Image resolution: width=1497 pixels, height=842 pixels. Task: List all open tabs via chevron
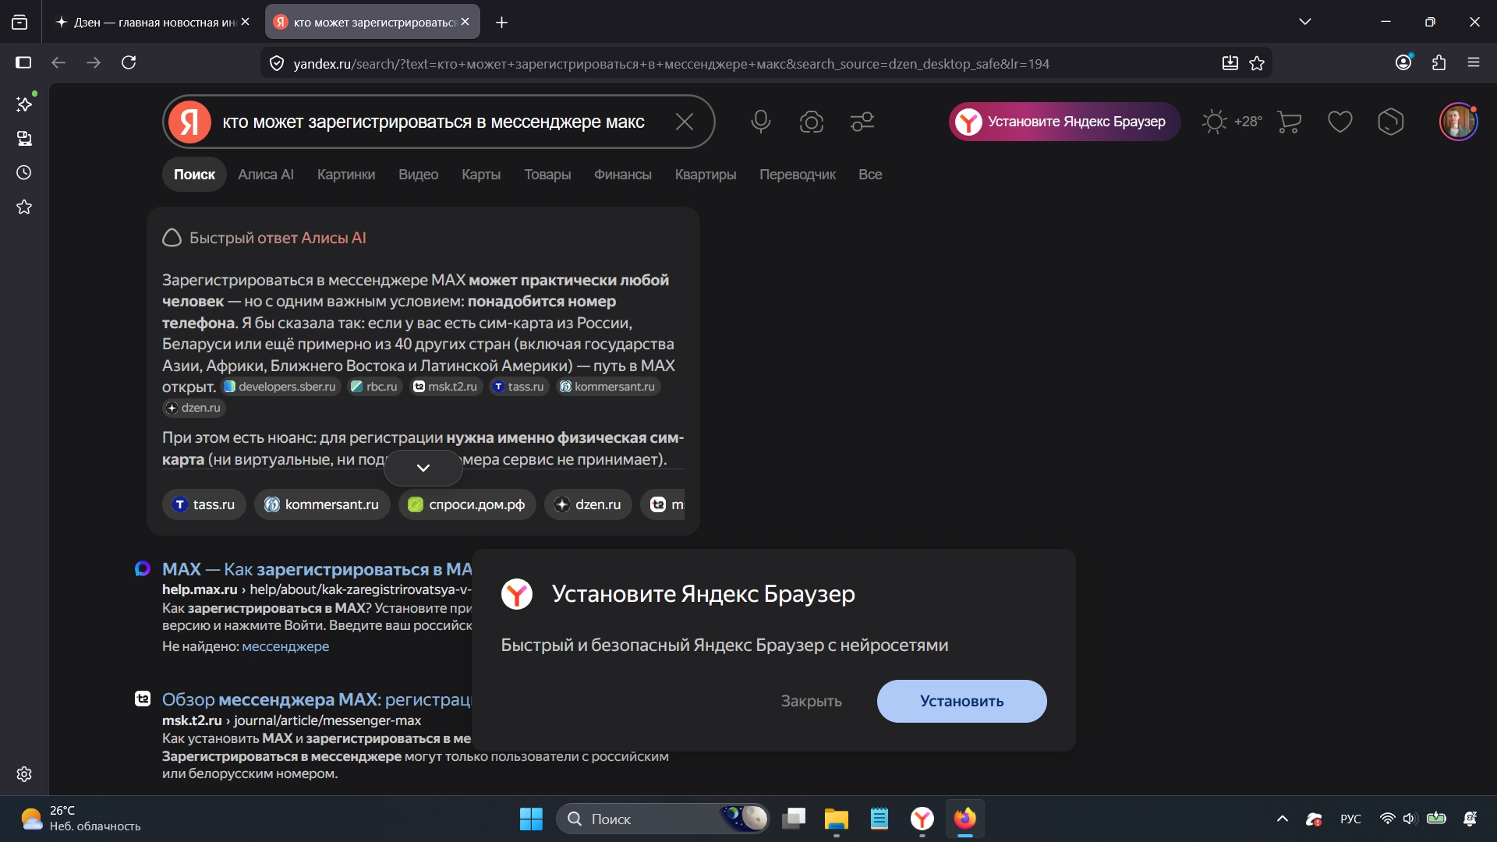coord(1305,22)
